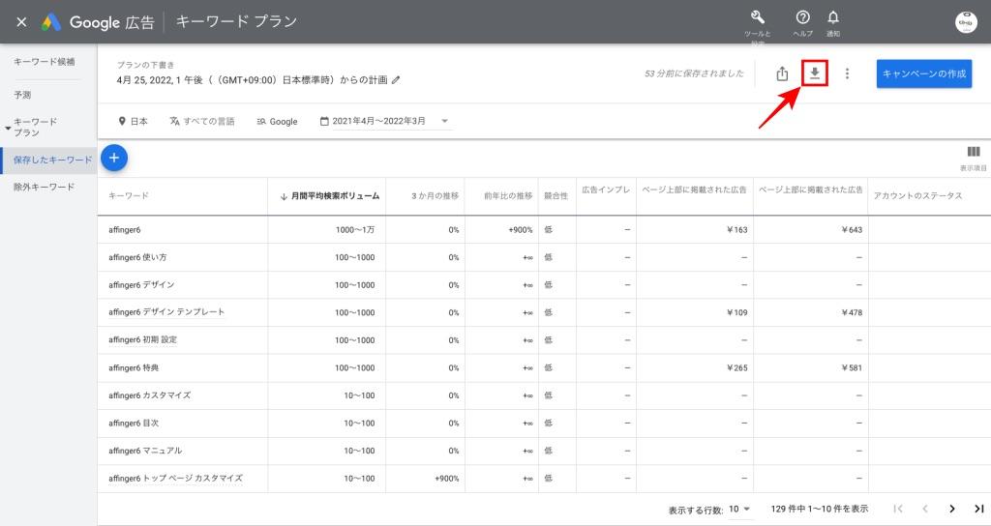Image resolution: width=991 pixels, height=526 pixels.
Task: Open 予測 in the sidebar
Action: pyautogui.click(x=22, y=95)
